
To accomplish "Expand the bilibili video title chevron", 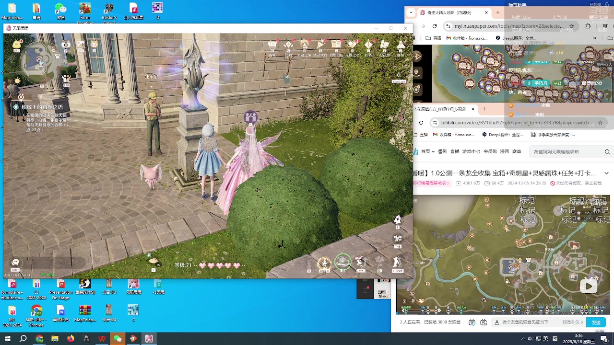I will [606, 173].
